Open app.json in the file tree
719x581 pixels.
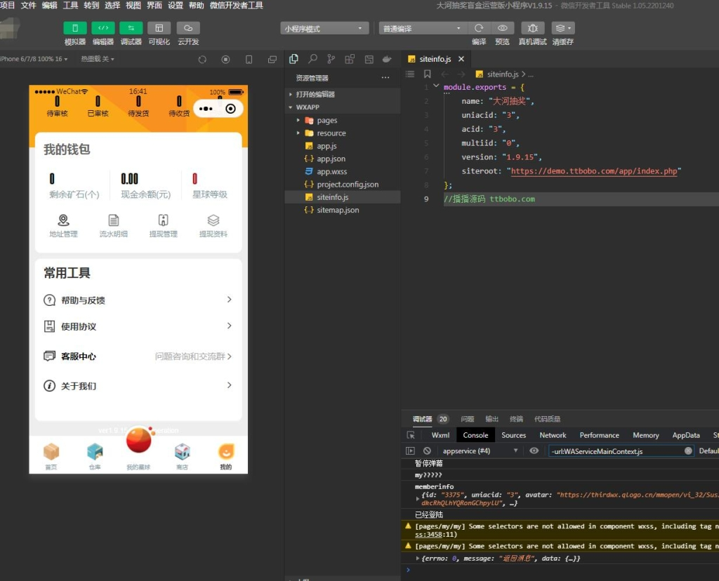(343, 159)
